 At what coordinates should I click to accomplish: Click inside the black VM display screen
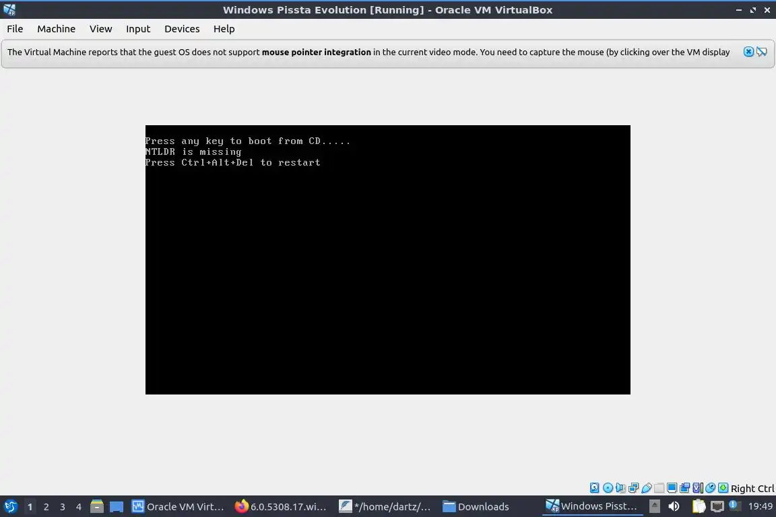(387, 260)
